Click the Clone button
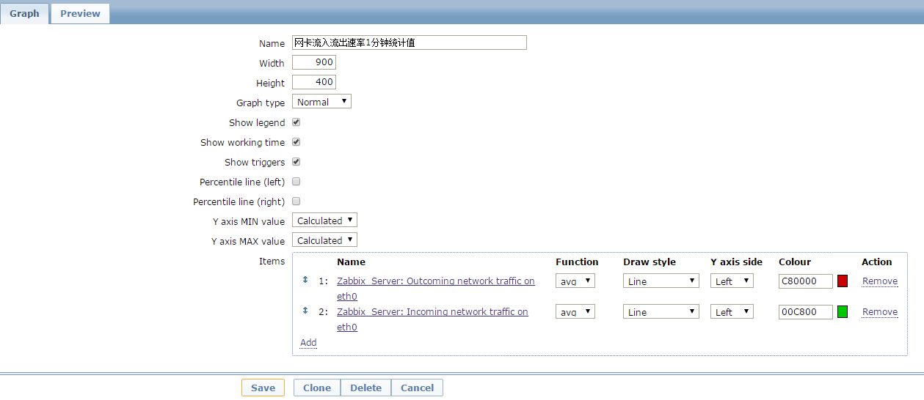Image resolution: width=924 pixels, height=400 pixels. coord(317,388)
